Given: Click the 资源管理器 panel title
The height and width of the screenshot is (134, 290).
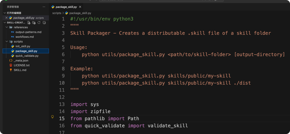Looking at the screenshot, I should [13, 7].
